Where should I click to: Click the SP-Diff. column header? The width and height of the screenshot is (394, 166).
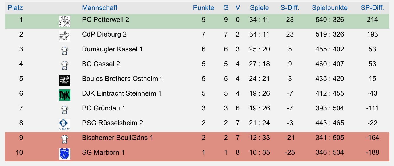(372, 8)
